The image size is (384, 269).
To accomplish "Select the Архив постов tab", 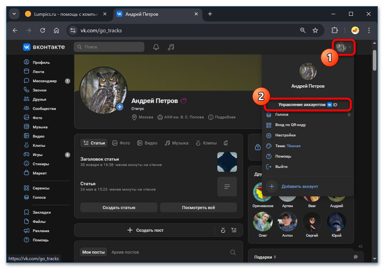I will point(125,252).
